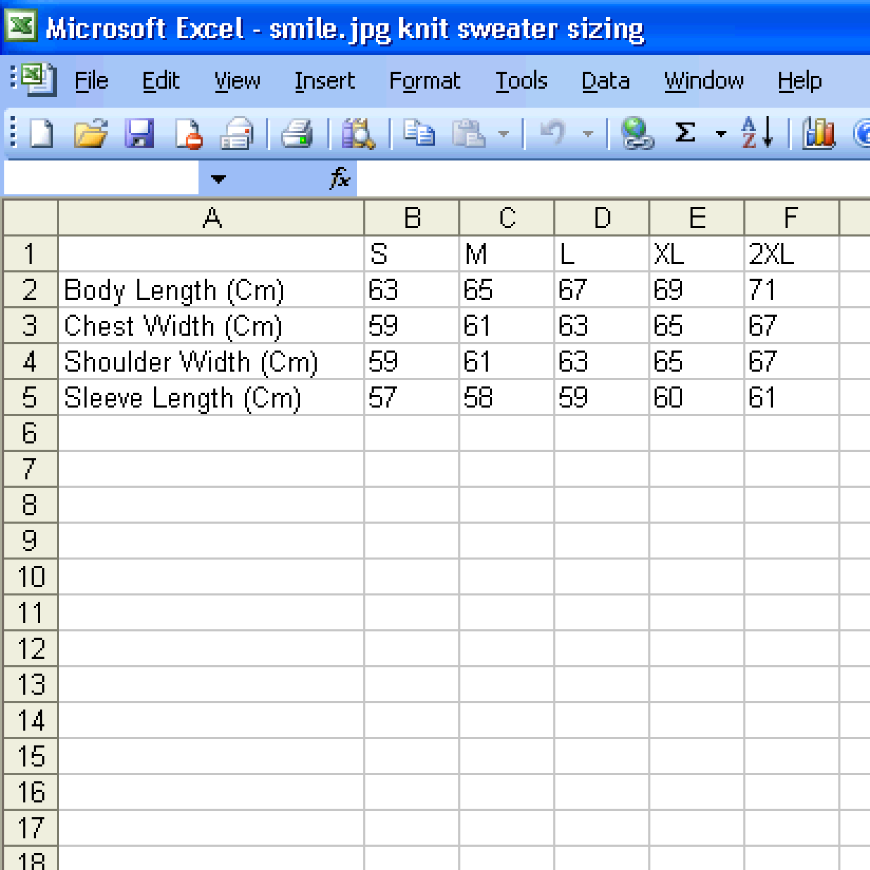This screenshot has height=870, width=870.
Task: Click the New blank workbook icon
Action: tap(42, 133)
